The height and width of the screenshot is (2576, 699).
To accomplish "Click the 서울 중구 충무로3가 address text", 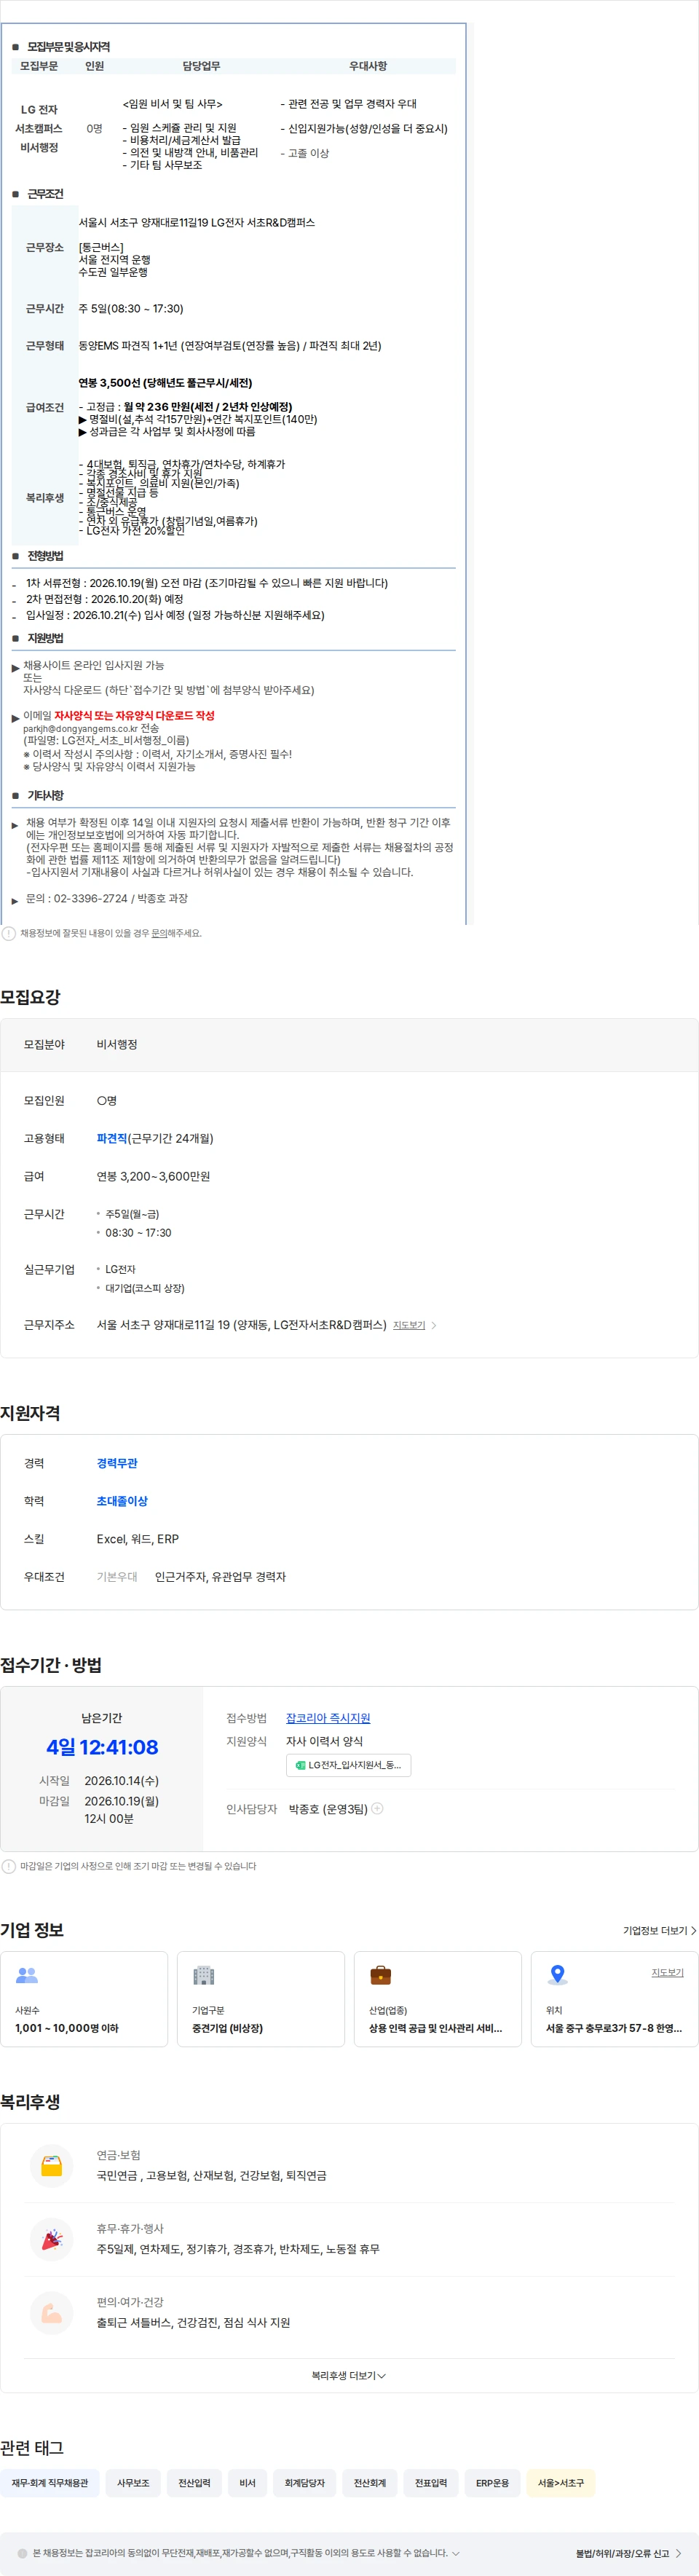I will click(x=613, y=2028).
